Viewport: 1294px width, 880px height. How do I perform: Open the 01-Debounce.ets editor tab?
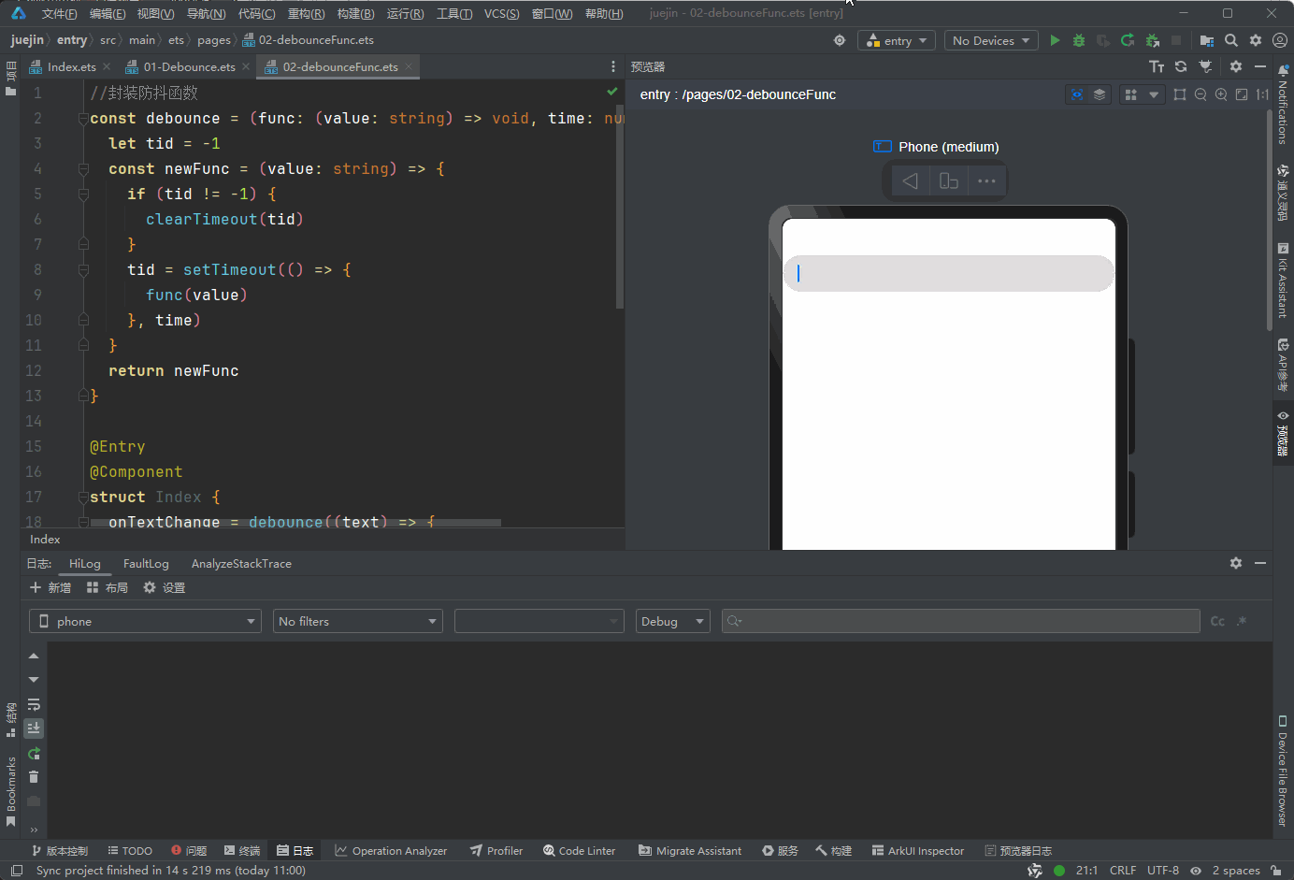189,67
